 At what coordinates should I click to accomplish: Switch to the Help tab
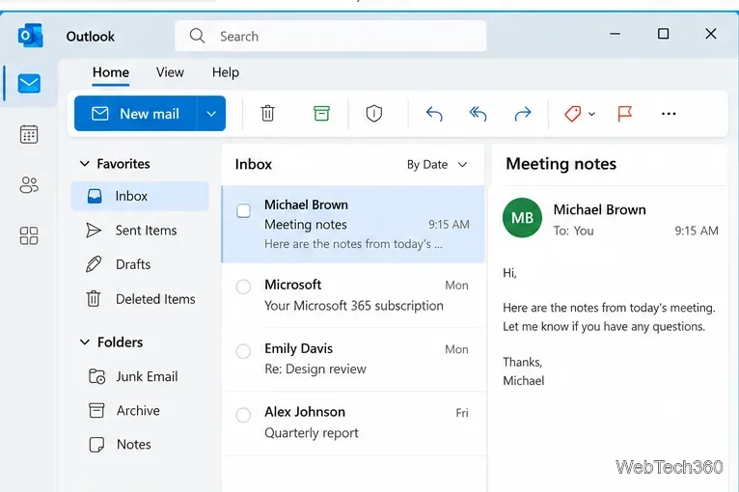tap(226, 72)
